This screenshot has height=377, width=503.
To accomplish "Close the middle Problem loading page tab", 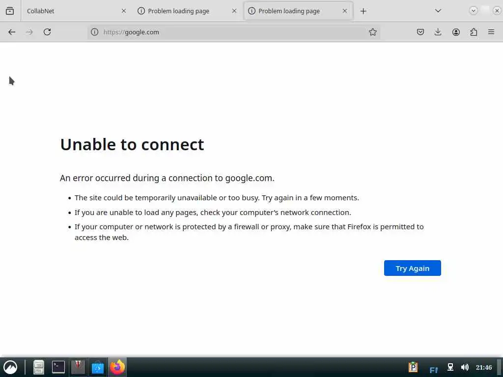I will click(234, 11).
